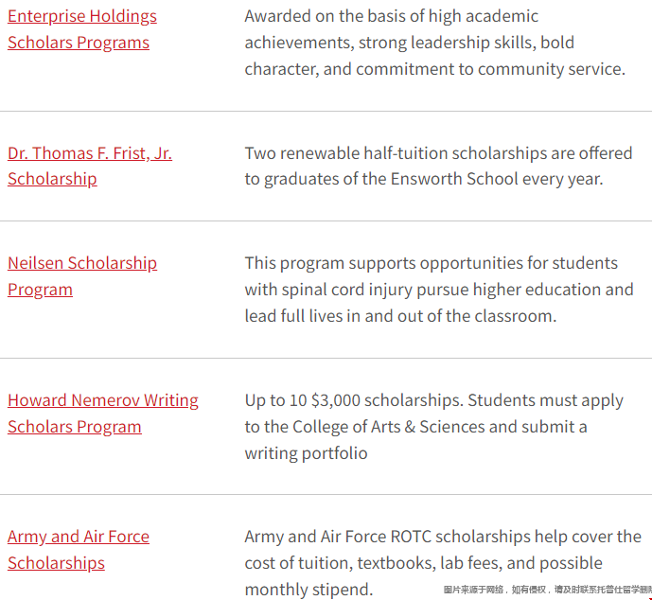The image size is (652, 600).
Task: Click the 'College of Arts & Sciences' text
Action: [389, 427]
